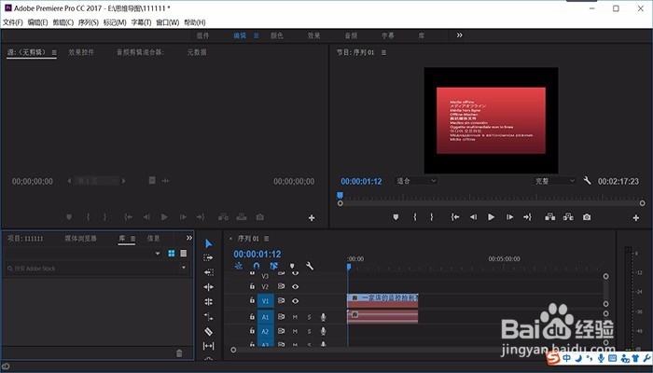
Task: Click Lift button in Program Monitor
Action: [x=550, y=217]
